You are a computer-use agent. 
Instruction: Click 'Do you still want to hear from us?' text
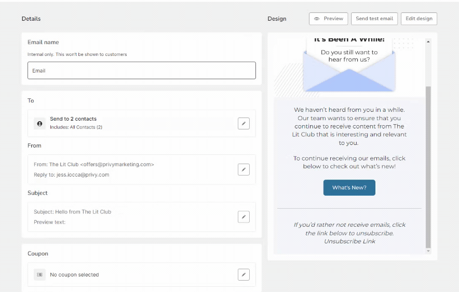[349, 56]
